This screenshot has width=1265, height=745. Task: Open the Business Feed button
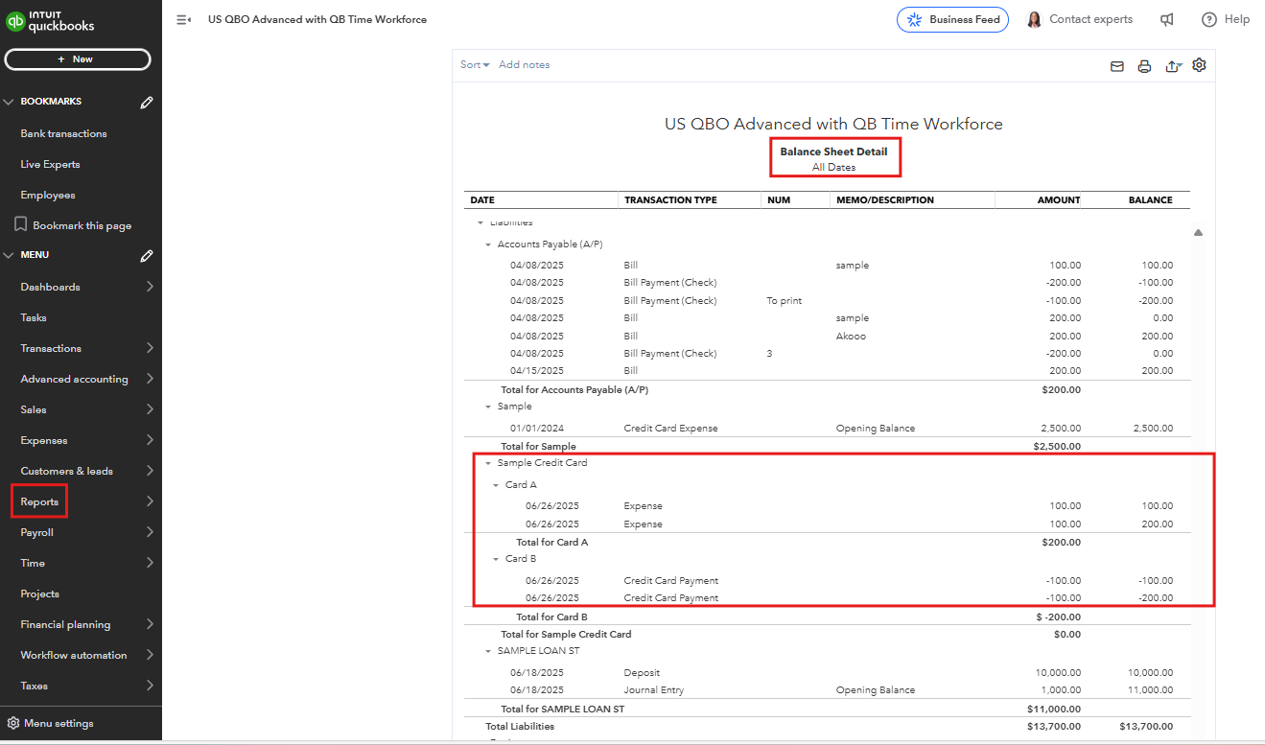pyautogui.click(x=952, y=19)
